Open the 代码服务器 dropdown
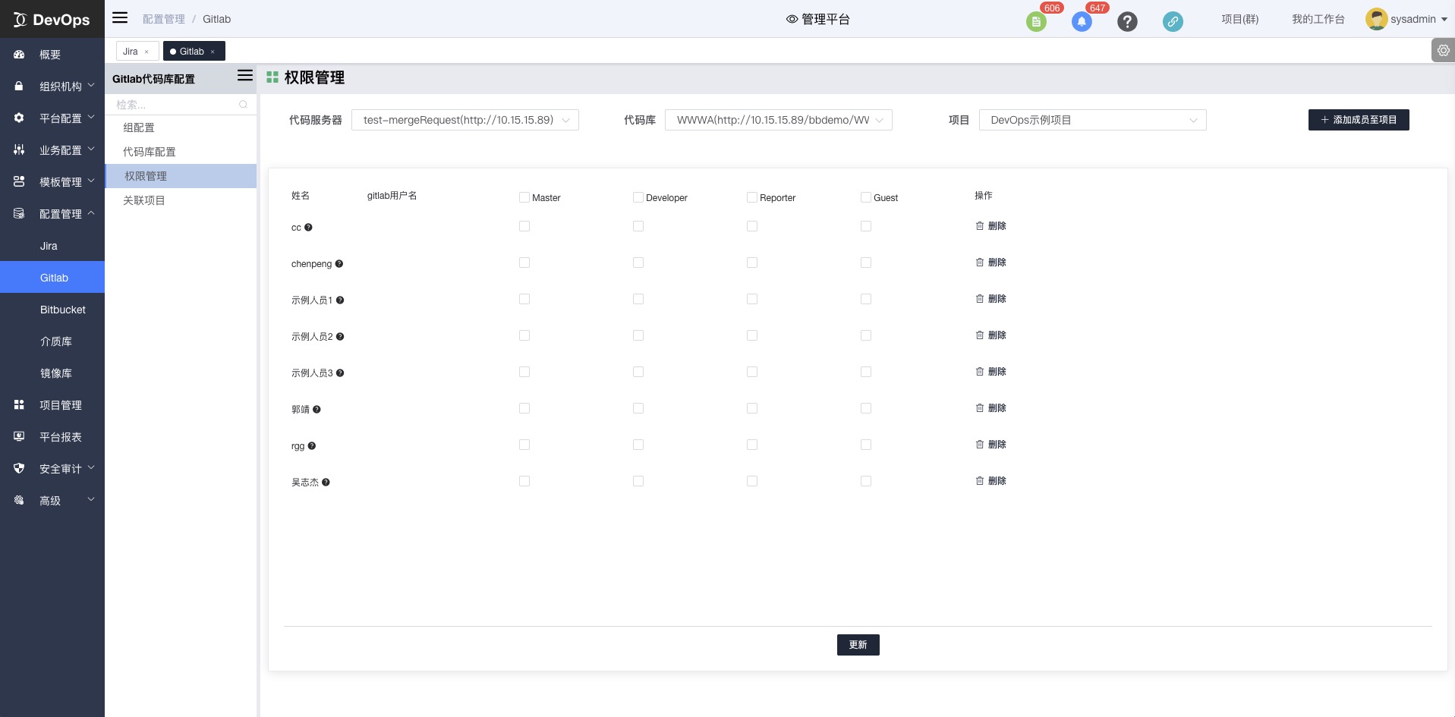This screenshot has width=1455, height=717. (x=465, y=120)
